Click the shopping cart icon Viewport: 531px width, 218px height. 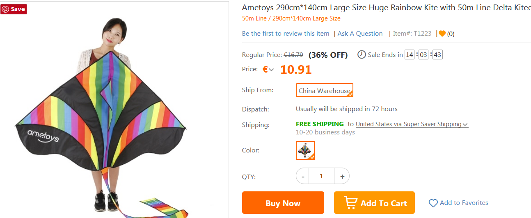pyautogui.click(x=350, y=202)
